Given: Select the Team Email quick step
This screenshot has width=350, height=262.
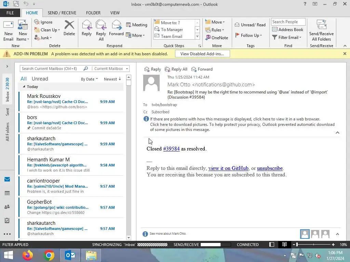Looking at the screenshot, I should (174, 36).
